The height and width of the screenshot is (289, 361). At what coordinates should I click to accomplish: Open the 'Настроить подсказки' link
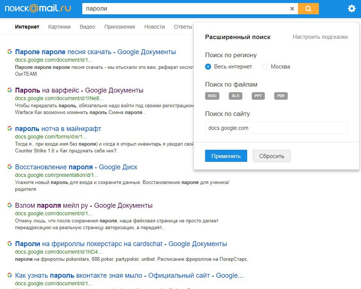coord(320,37)
